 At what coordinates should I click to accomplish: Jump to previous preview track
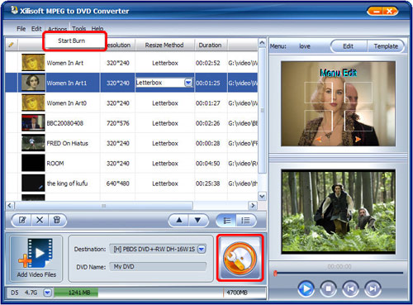[x=350, y=288]
